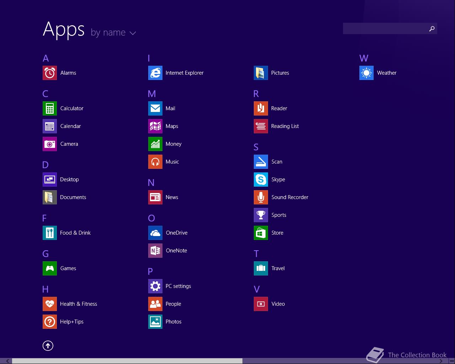Click the PC settings label text

(x=178, y=286)
